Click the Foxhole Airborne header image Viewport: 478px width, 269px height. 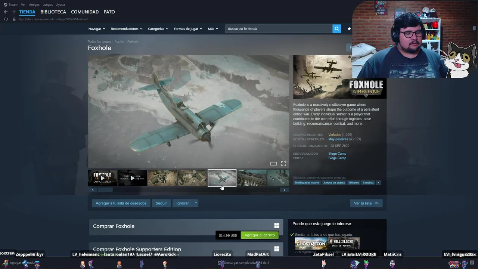click(x=340, y=77)
